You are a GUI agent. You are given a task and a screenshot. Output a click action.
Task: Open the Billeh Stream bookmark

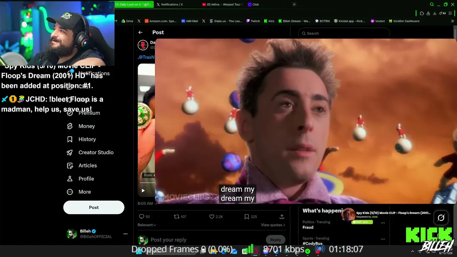point(295,21)
